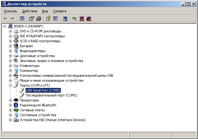The height and width of the screenshot is (139, 198).
Task: Expand the Сетевые платы node
Action: pos(10,110)
